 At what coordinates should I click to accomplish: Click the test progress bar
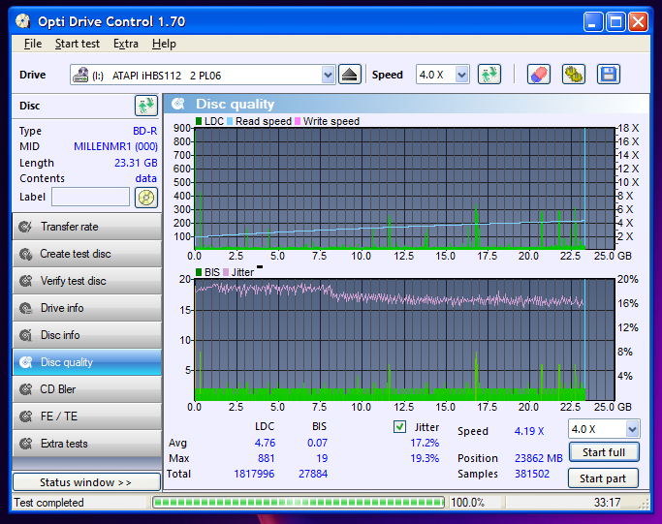(299, 502)
